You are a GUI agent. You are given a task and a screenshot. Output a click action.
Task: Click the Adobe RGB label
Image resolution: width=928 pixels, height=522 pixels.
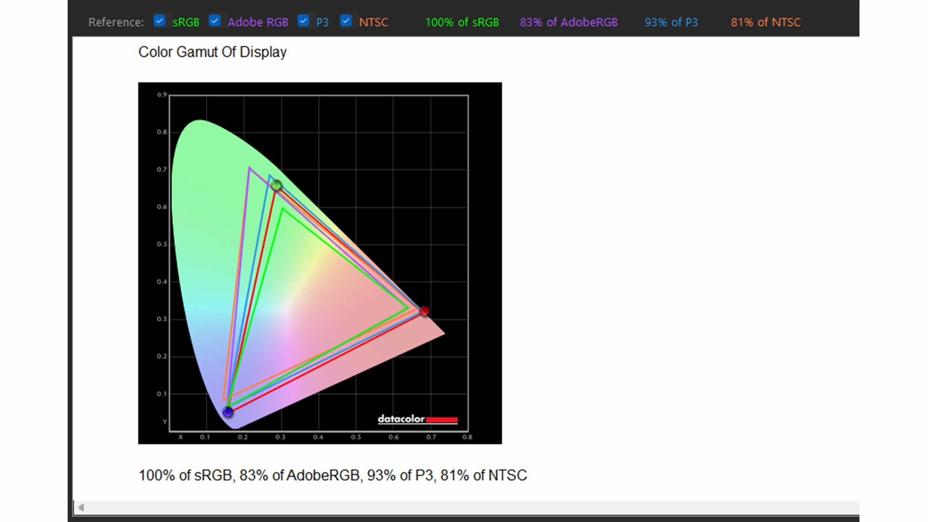pos(258,22)
